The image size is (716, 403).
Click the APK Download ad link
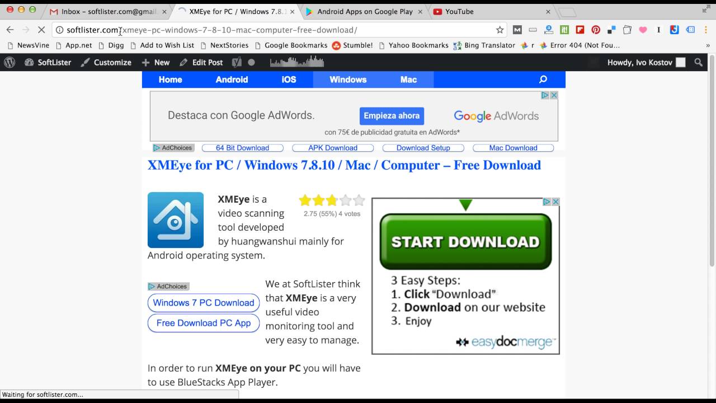[333, 148]
